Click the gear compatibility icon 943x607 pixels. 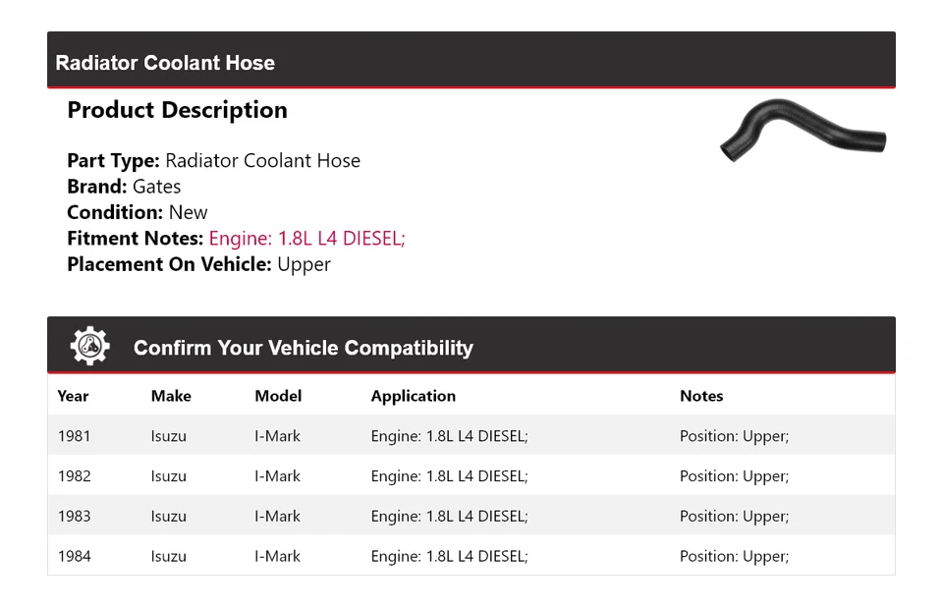click(89, 347)
